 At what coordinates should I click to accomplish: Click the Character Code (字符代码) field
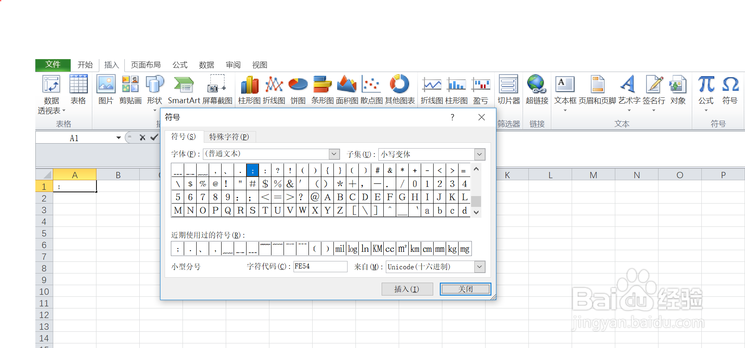[x=320, y=266]
